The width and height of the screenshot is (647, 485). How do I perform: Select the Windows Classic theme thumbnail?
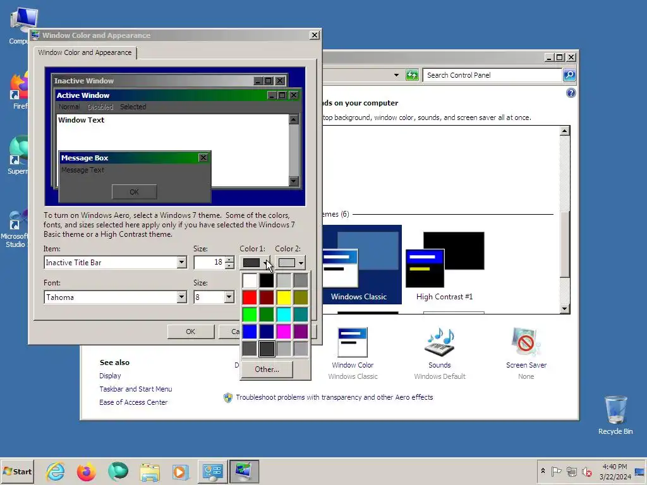[x=362, y=265]
